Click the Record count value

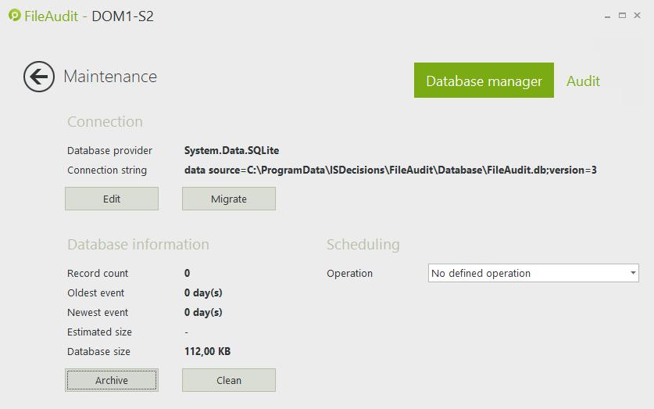tap(188, 273)
